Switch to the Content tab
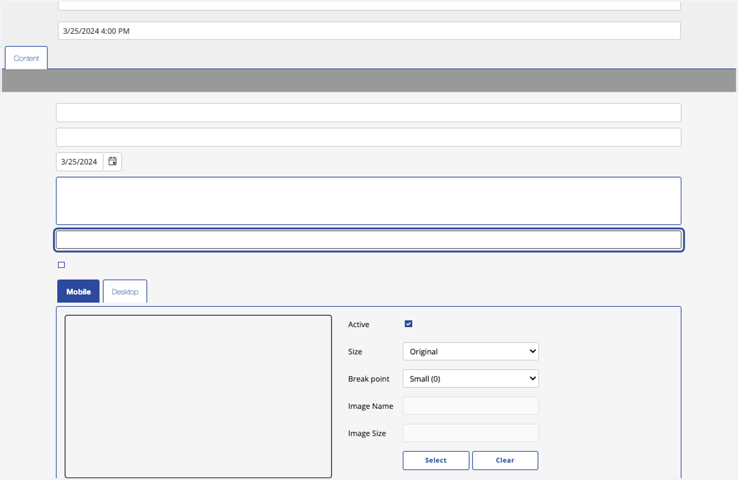The image size is (738, 480). click(26, 58)
